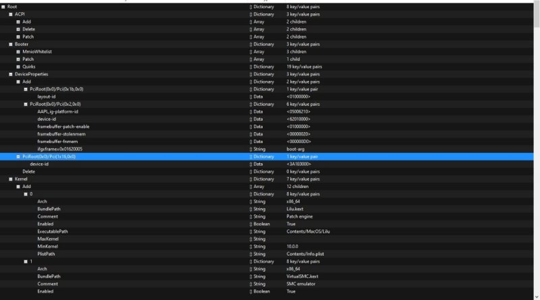This screenshot has height=300, width=540.
Task: Select the highlighted PciRoot(0x0)/Pci(1x16,0x0) row
Action: click(x=267, y=156)
